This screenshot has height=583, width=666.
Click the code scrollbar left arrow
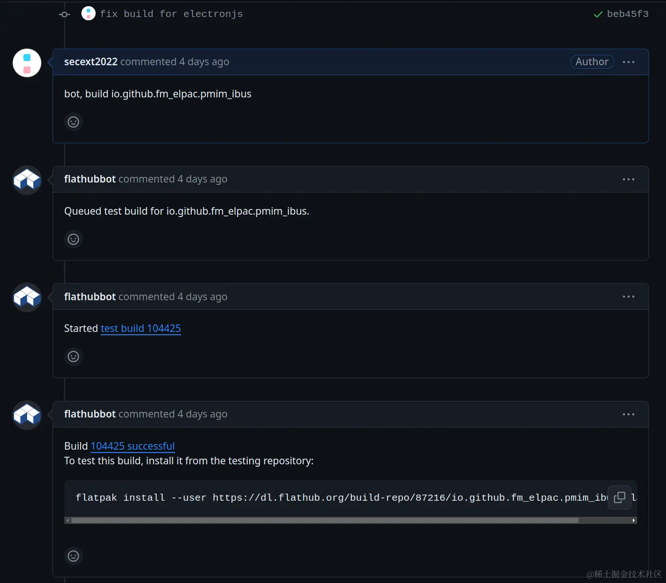point(68,520)
